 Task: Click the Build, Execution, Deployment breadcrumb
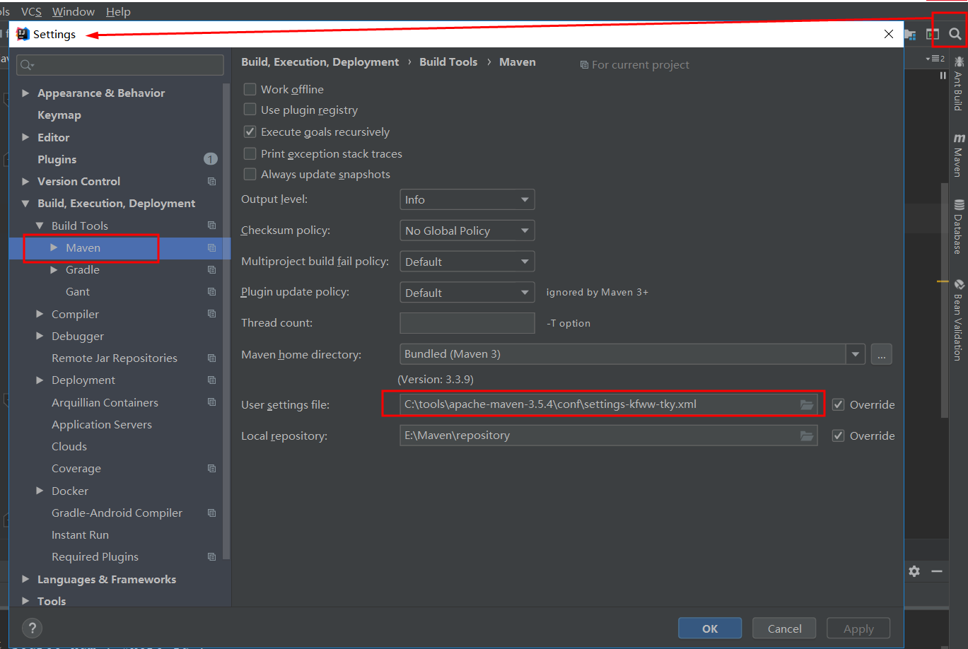pyautogui.click(x=320, y=62)
